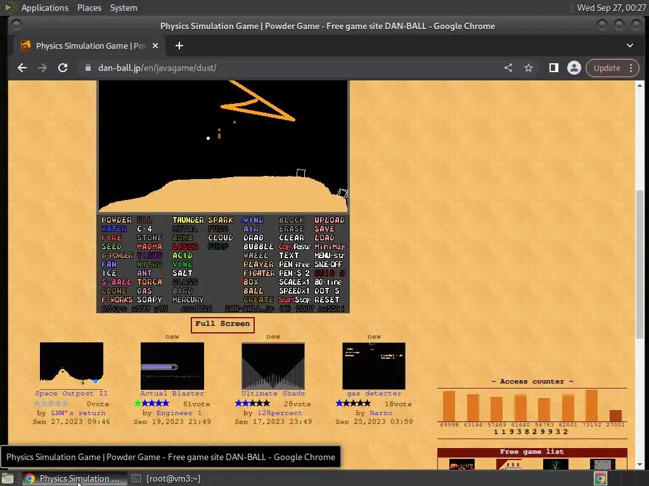Select the PLAYER object
Viewport: 649px width, 486px height.
(259, 265)
